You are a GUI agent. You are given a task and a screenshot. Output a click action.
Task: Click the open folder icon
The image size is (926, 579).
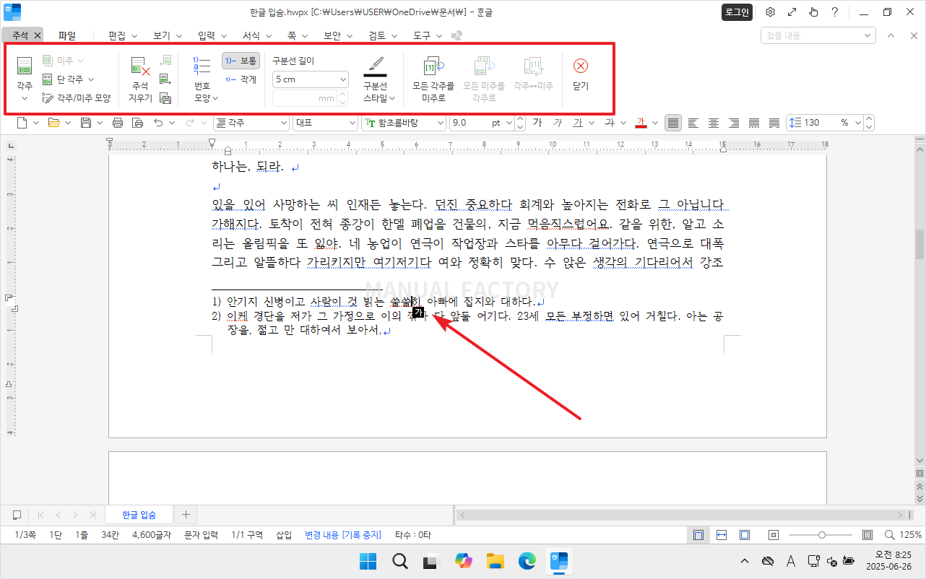point(53,123)
